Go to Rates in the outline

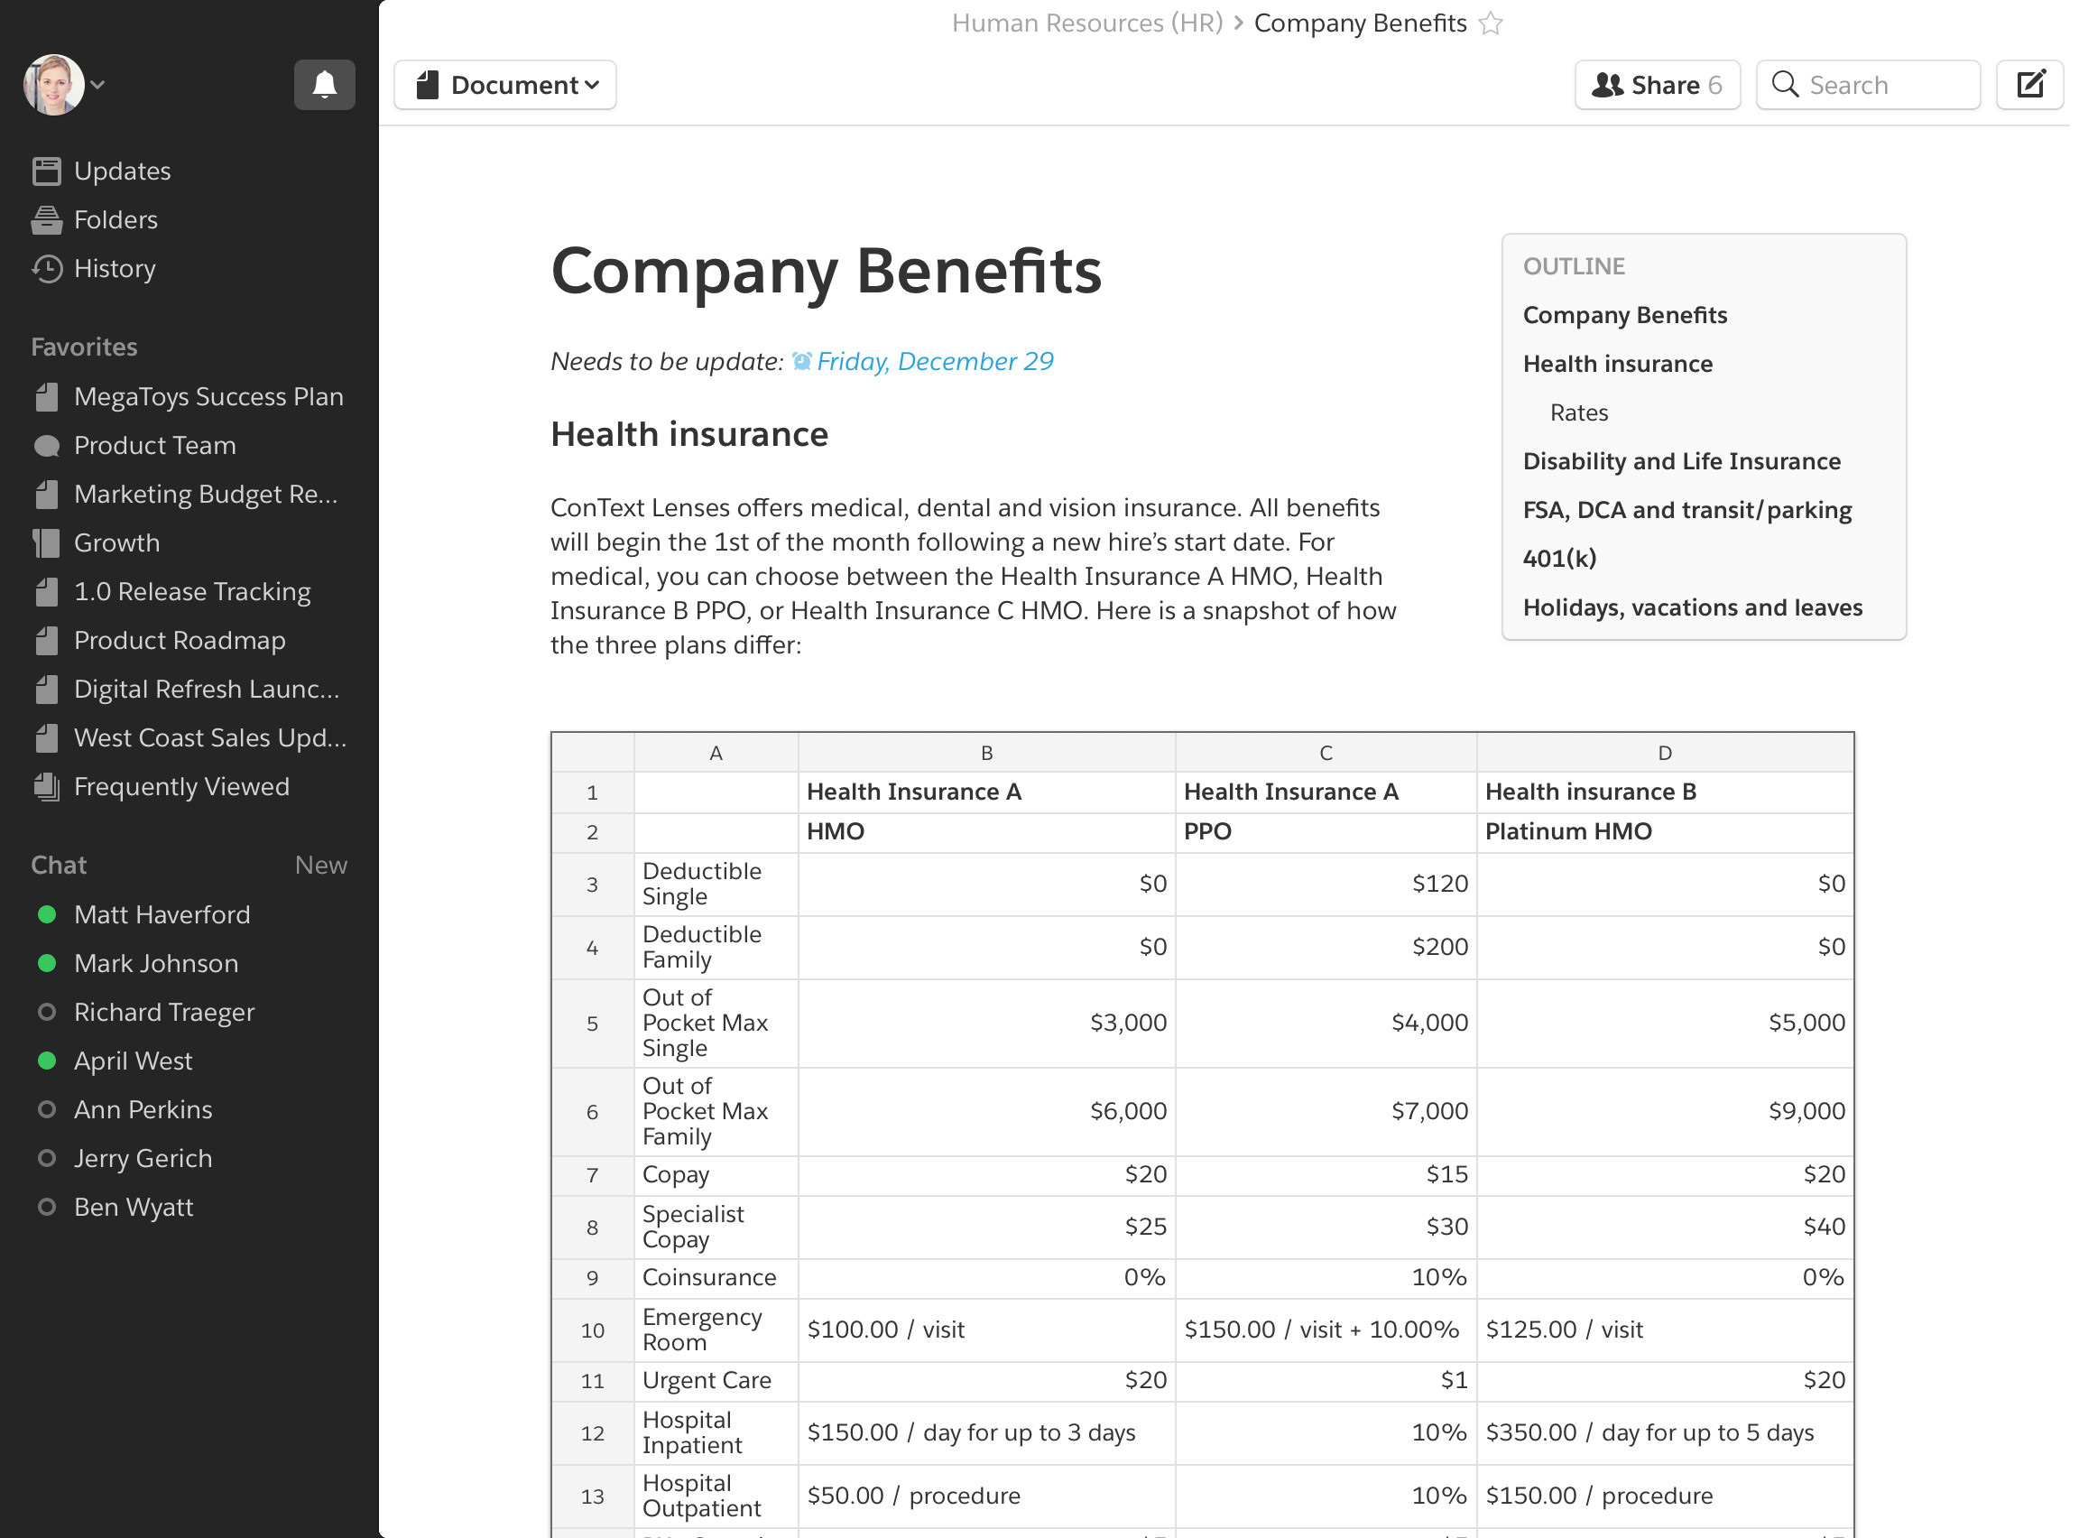click(1578, 412)
